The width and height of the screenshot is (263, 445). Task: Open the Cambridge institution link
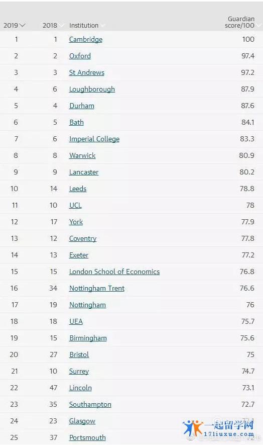[x=86, y=39]
